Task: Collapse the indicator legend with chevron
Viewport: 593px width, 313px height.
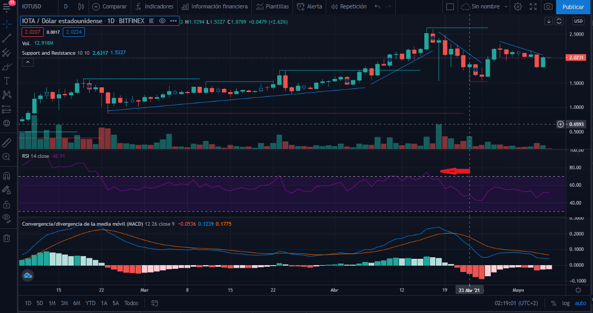Action: pyautogui.click(x=27, y=62)
